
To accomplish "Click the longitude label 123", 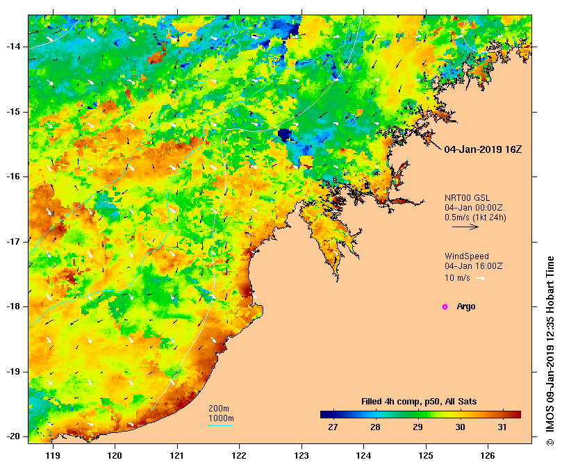I will click(x=301, y=456).
